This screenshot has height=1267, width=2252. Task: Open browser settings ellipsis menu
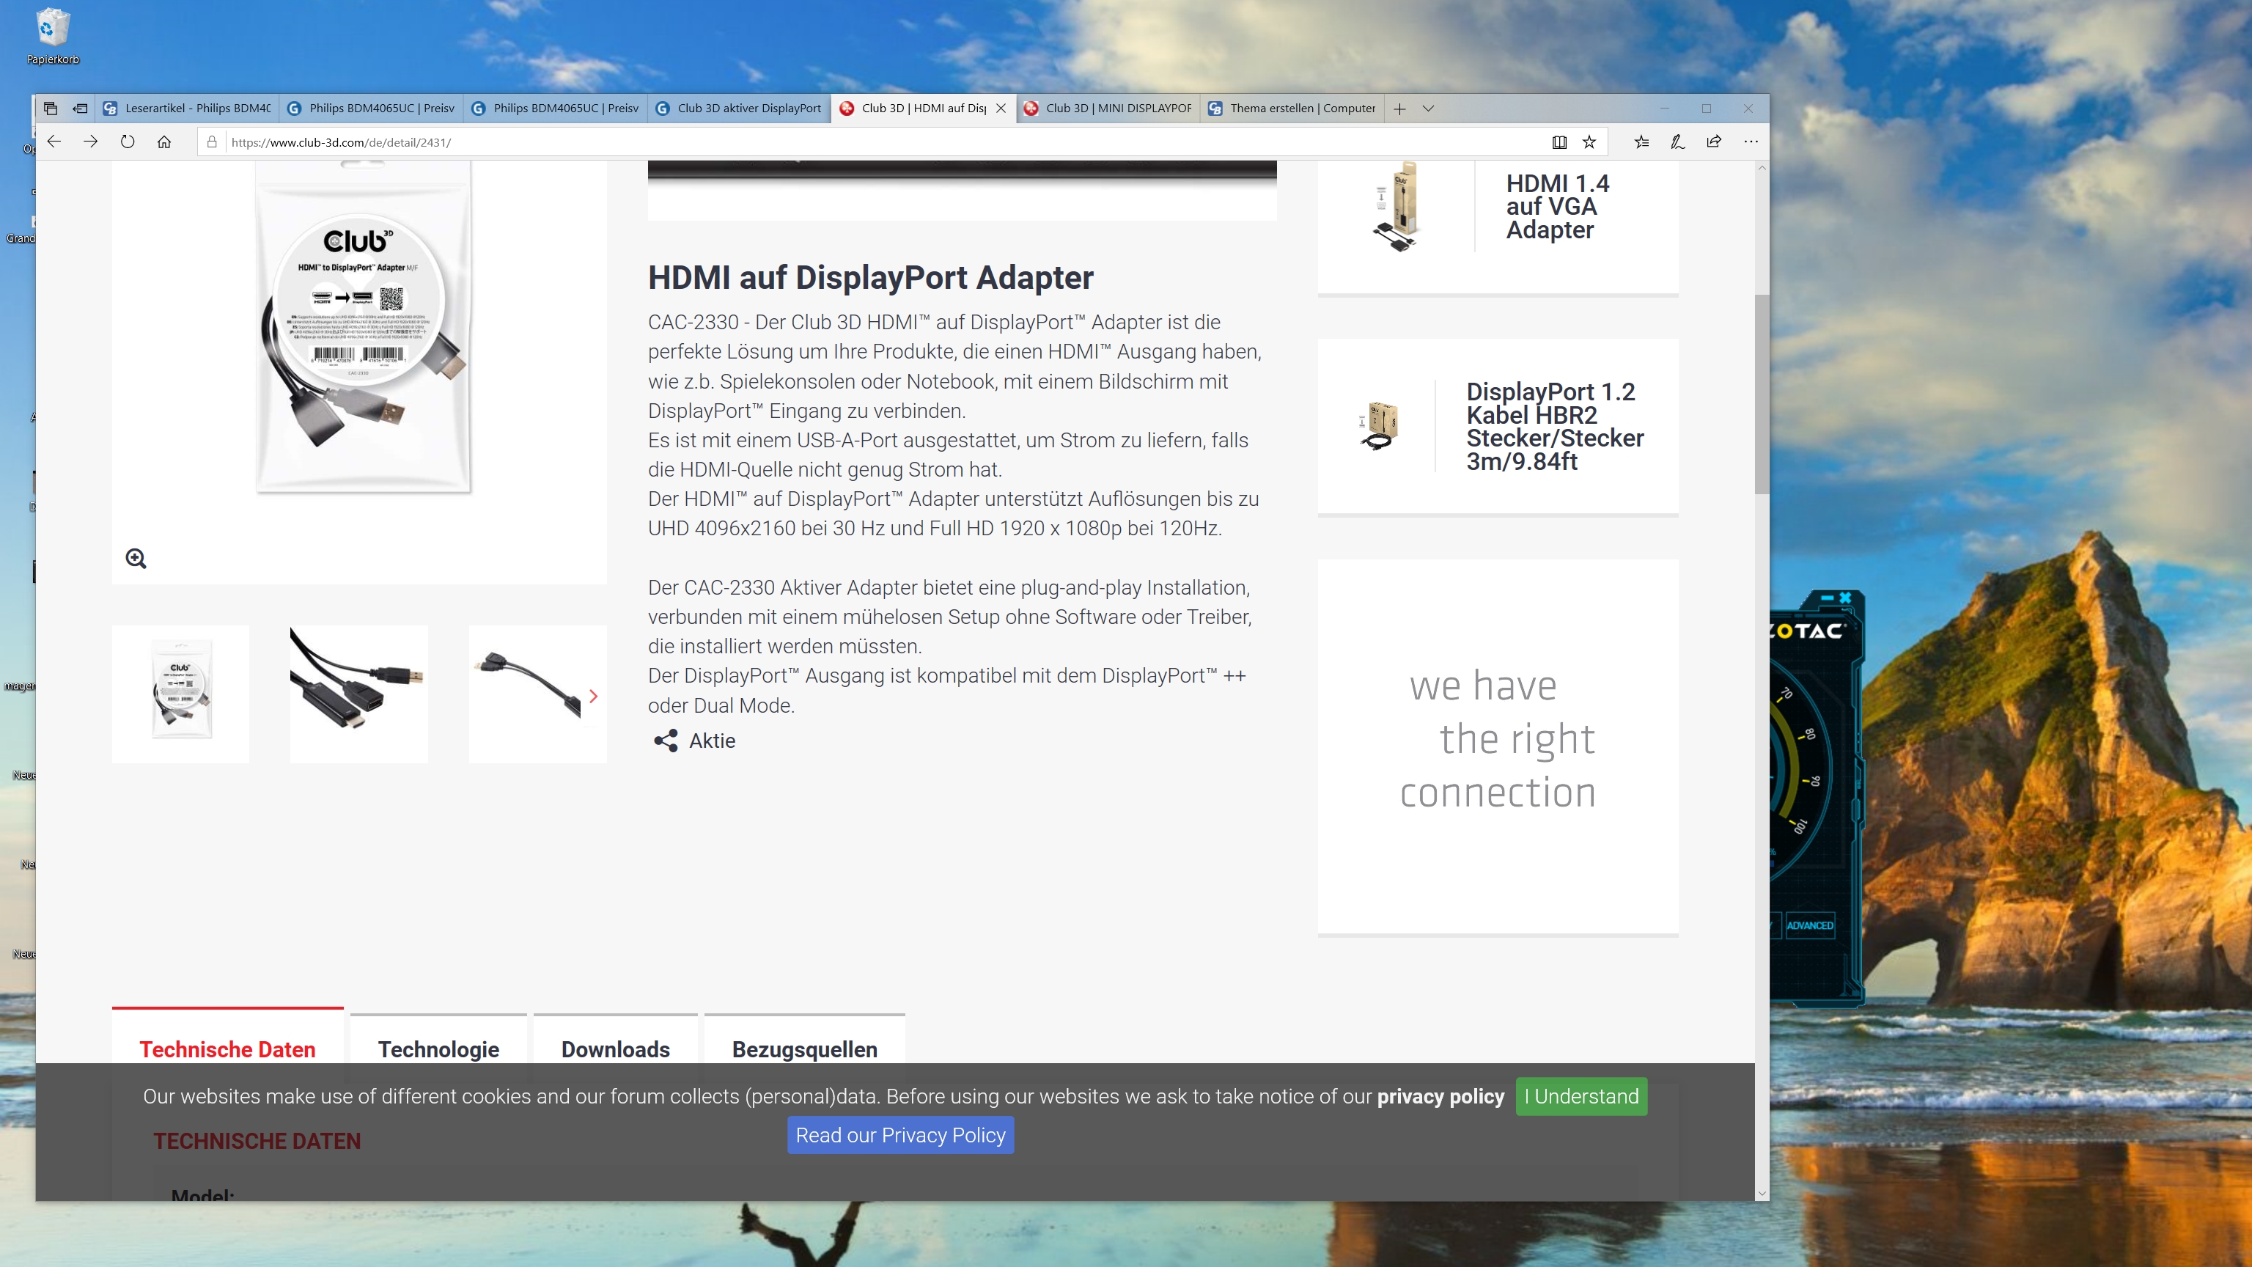tap(1750, 142)
